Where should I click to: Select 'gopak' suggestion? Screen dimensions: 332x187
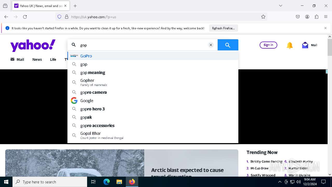[x=153, y=117]
